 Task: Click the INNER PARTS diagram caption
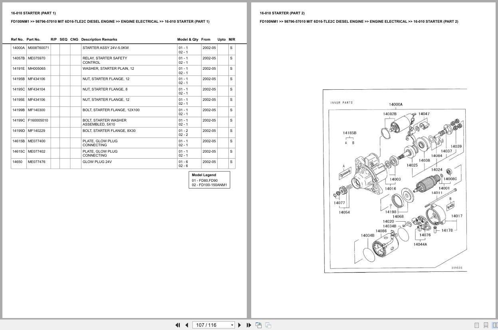point(341,103)
